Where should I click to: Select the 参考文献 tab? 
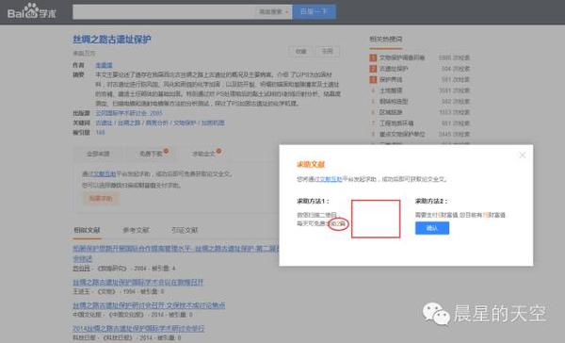click(x=136, y=230)
